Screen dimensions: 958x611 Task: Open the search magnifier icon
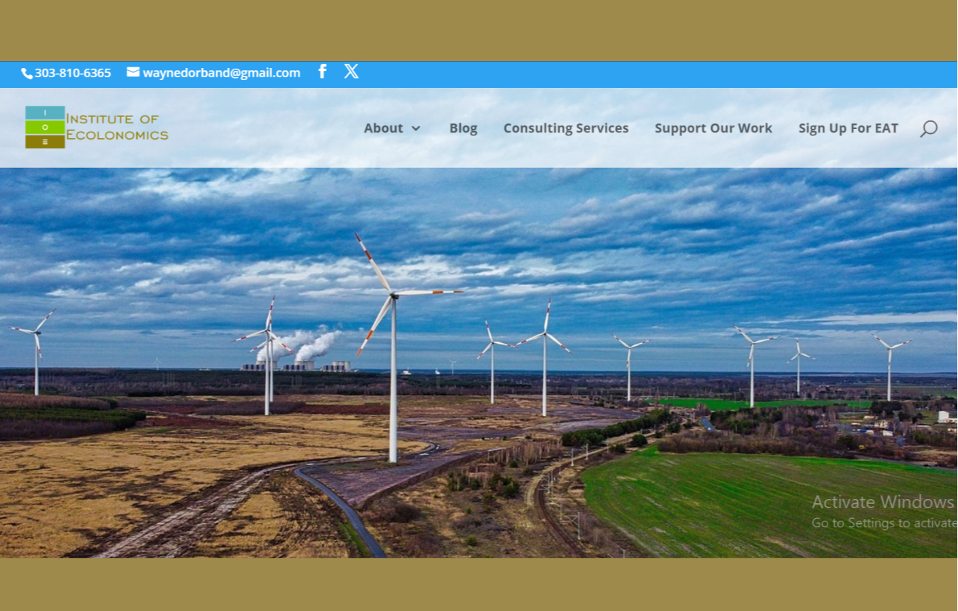tap(929, 128)
